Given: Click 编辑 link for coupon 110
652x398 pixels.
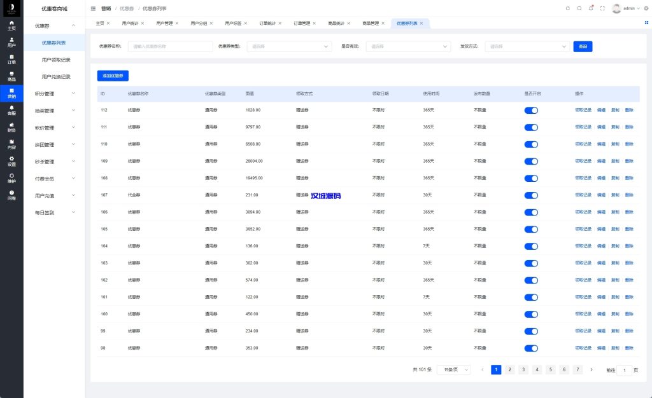Looking at the screenshot, I should [x=601, y=144].
